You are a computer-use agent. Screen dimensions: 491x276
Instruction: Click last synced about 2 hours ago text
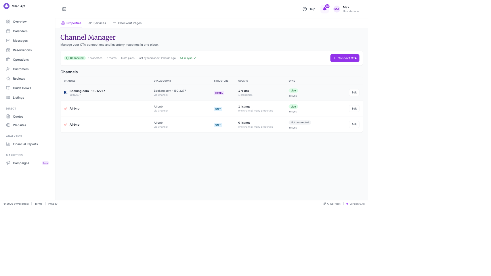pos(157,58)
